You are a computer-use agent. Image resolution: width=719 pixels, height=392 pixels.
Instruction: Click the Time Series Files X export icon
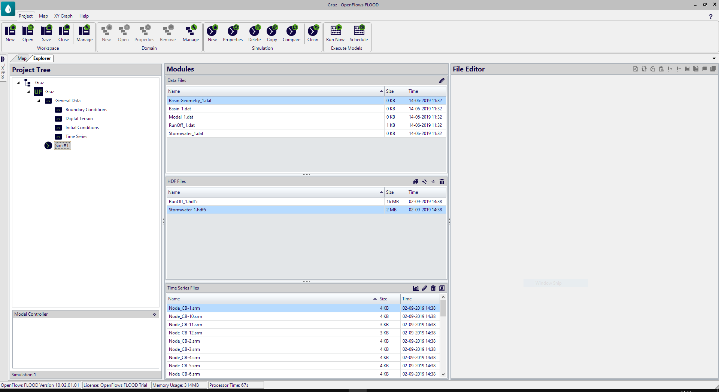pyautogui.click(x=442, y=288)
